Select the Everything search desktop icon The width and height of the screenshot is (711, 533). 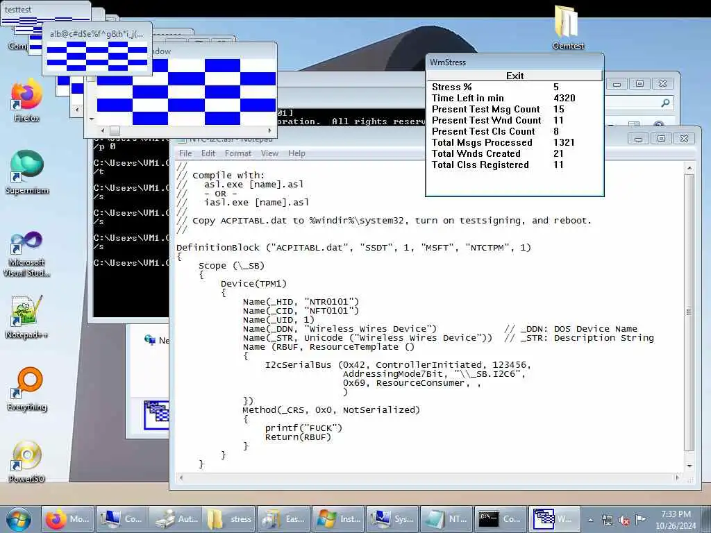point(27,389)
